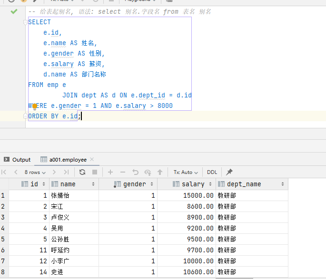The height and width of the screenshot is (279, 326).
Task: Click the revert changes undo icon
Action: [135, 172]
